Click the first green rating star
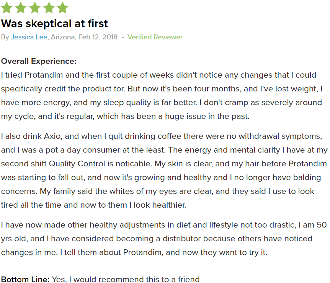 (x=7, y=8)
